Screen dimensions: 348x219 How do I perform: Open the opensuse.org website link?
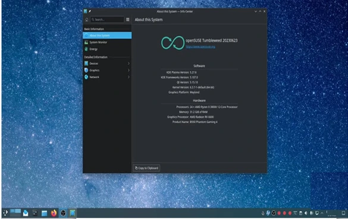point(200,46)
